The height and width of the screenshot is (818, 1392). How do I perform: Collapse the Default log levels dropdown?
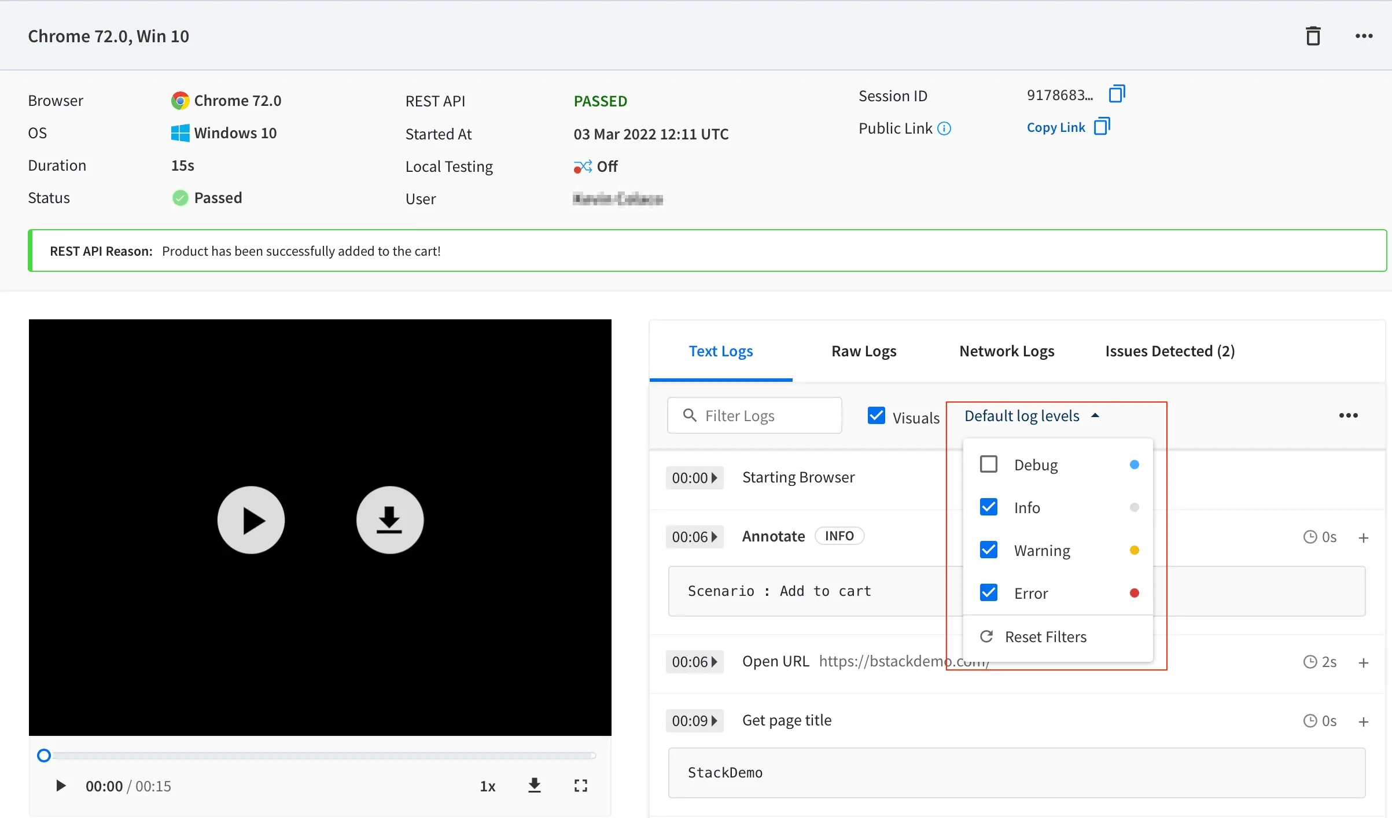click(x=1031, y=416)
